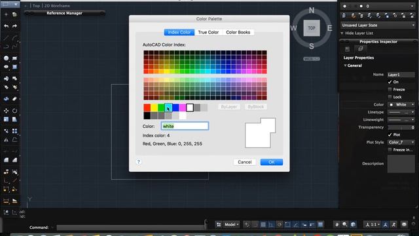Click the Zoom magnifier in status bar
Screen dimensions: 419x236
coord(345,224)
